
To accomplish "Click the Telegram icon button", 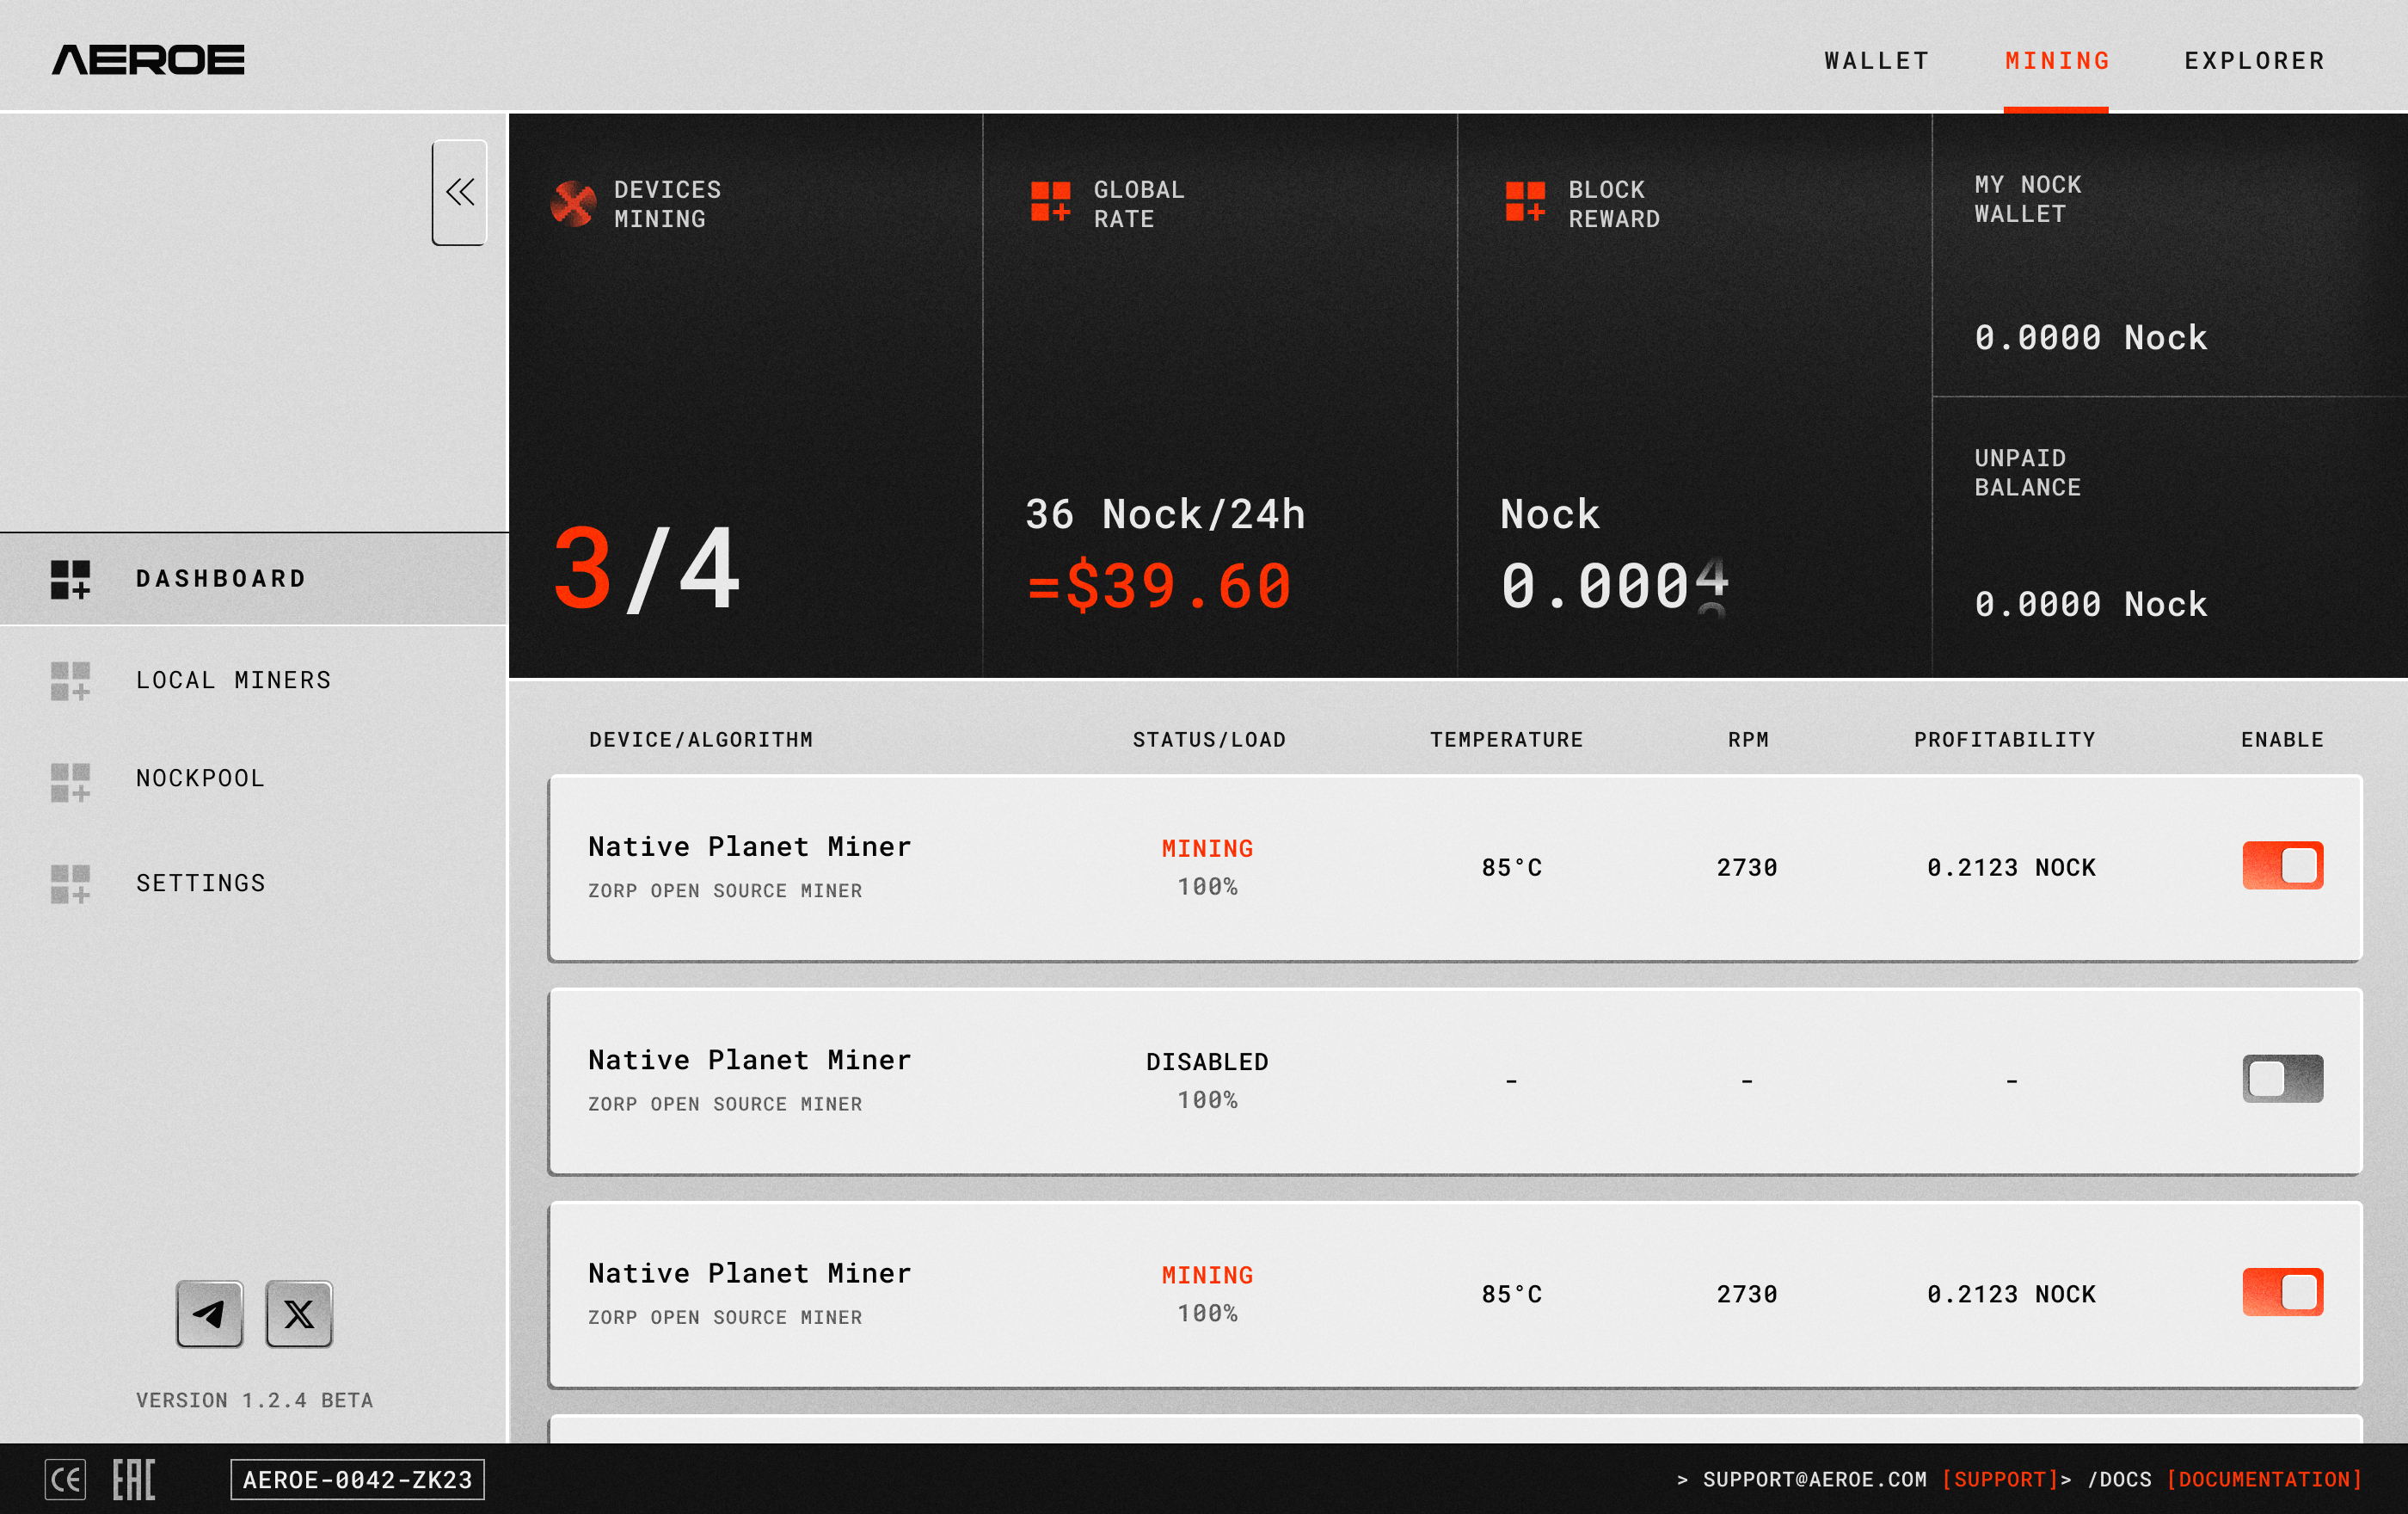I will pyautogui.click(x=209, y=1313).
